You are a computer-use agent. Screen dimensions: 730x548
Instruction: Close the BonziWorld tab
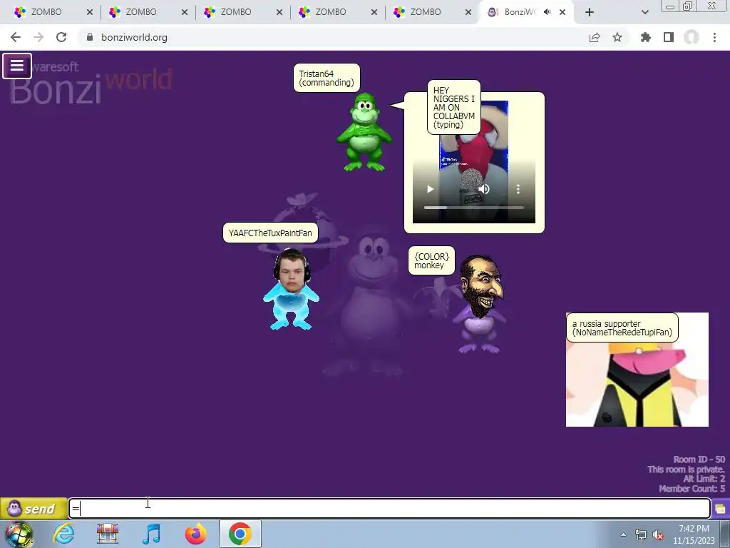562,12
